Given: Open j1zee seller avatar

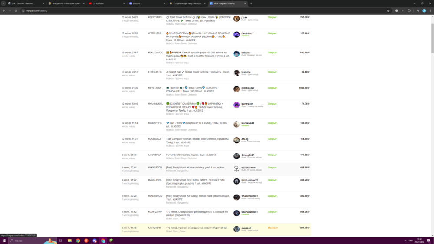Looking at the screenshot, I should click(x=237, y=19).
